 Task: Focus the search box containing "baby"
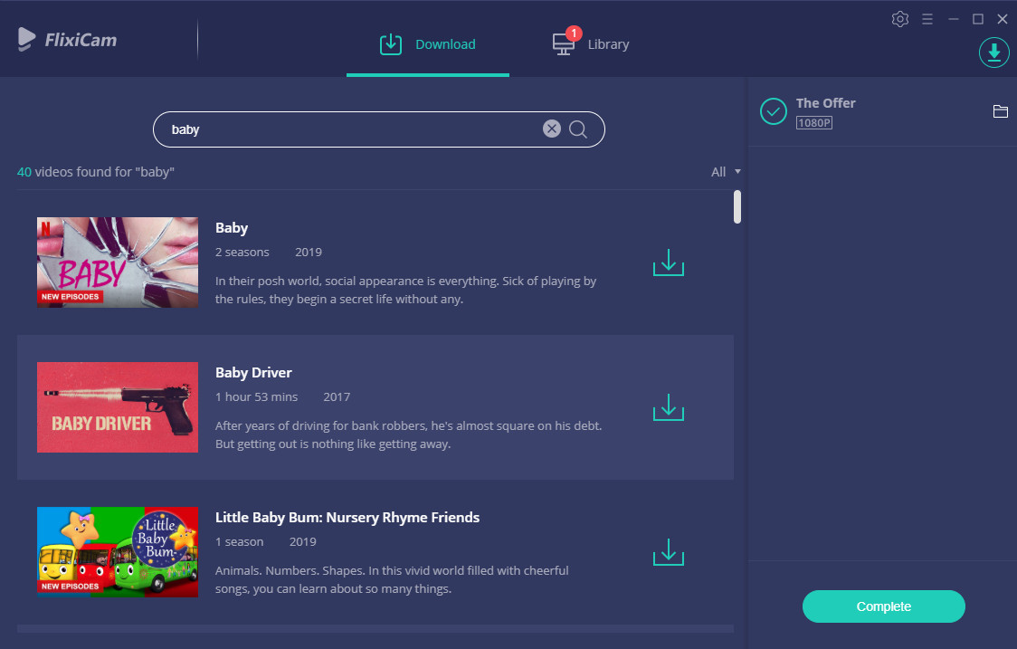tap(353, 129)
